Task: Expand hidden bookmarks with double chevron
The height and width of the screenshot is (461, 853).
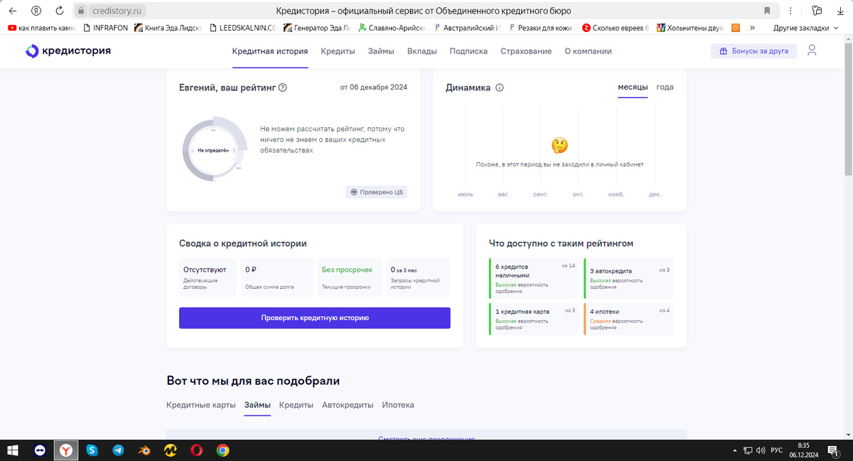Action: (x=752, y=28)
